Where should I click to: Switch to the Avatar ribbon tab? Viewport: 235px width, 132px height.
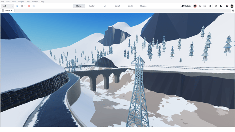click(92, 6)
